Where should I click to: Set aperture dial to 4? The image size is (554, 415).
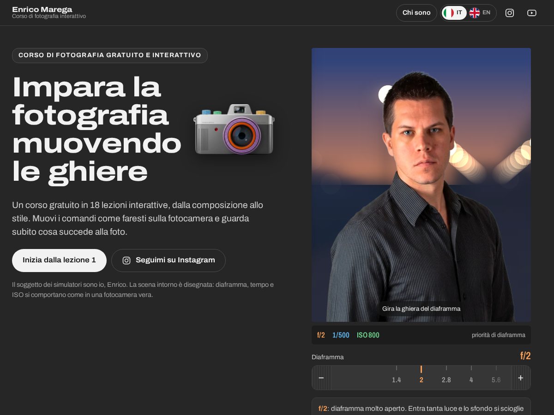click(471, 380)
